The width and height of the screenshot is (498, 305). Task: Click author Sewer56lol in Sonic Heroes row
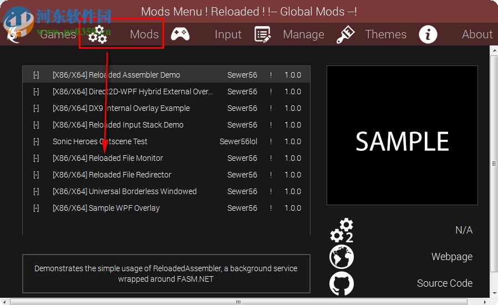(238, 141)
